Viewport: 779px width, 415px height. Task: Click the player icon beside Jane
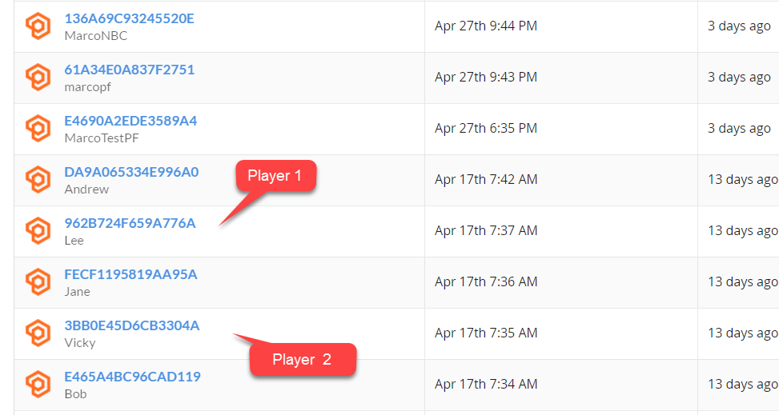[38, 282]
